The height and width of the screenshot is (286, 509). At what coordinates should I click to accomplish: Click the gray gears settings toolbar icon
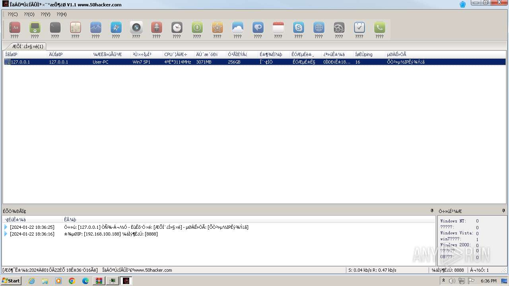click(339, 27)
